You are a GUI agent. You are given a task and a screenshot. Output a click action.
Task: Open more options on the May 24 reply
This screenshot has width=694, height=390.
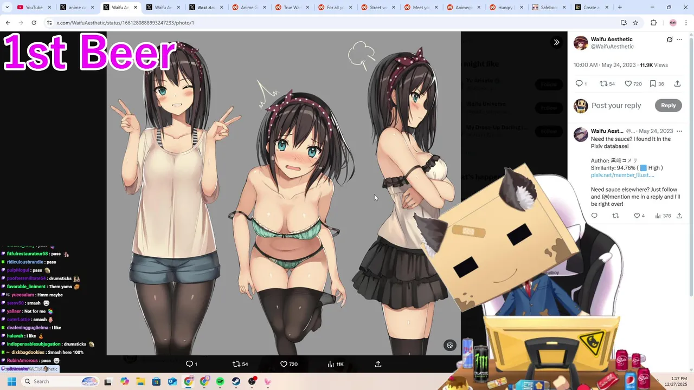[x=679, y=131]
